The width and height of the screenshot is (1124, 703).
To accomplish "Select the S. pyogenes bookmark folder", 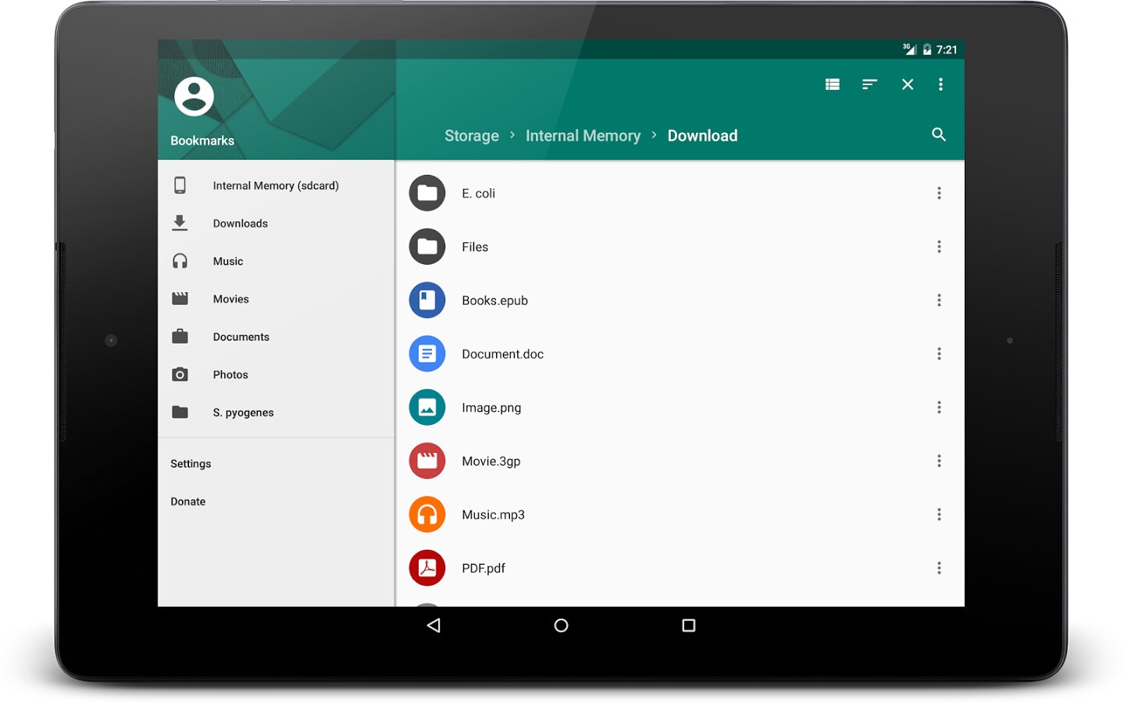I will (243, 412).
